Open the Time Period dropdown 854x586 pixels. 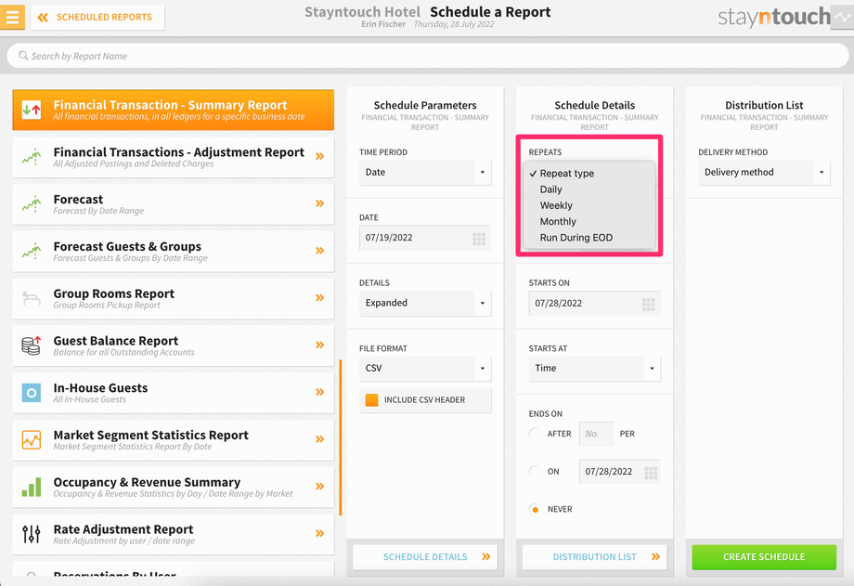coord(425,172)
